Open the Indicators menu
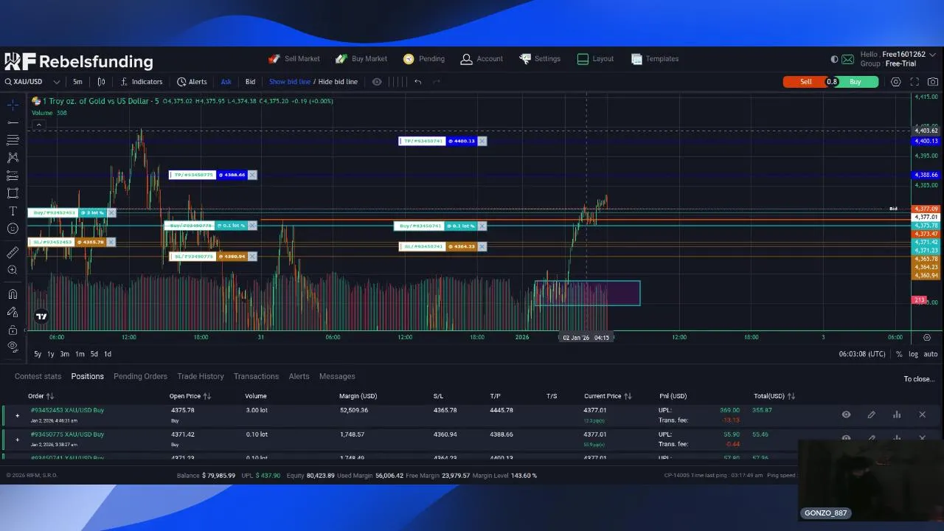This screenshot has width=944, height=531. tap(142, 82)
